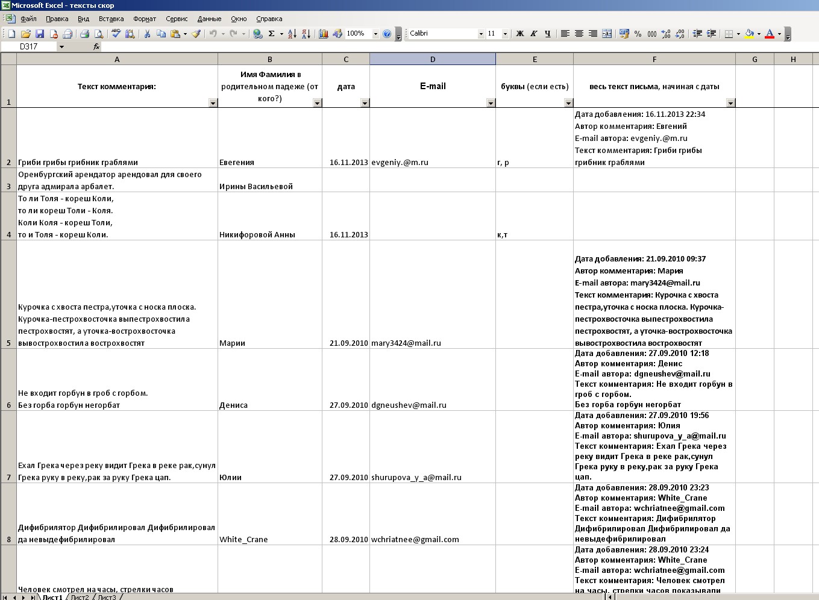Open the borders style dropdown
The height and width of the screenshot is (600, 819).
click(738, 34)
